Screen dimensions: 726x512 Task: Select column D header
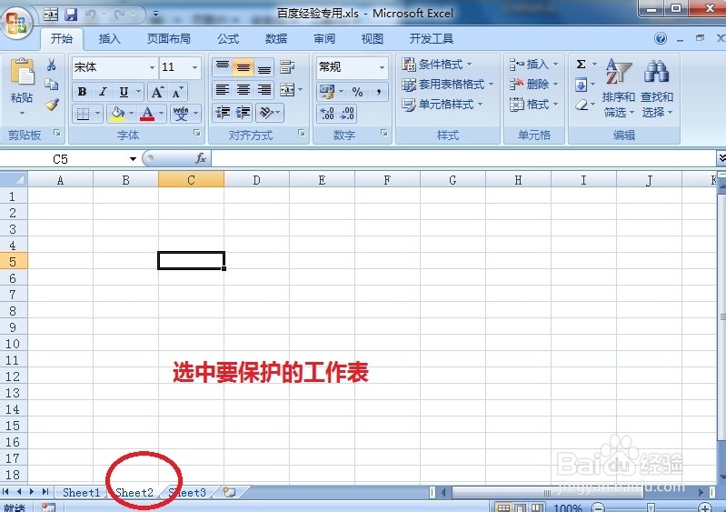[256, 180]
